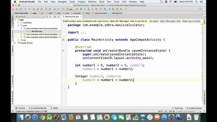Expand the folded import block
Screen dimensions: 217x122
point(83,33)
